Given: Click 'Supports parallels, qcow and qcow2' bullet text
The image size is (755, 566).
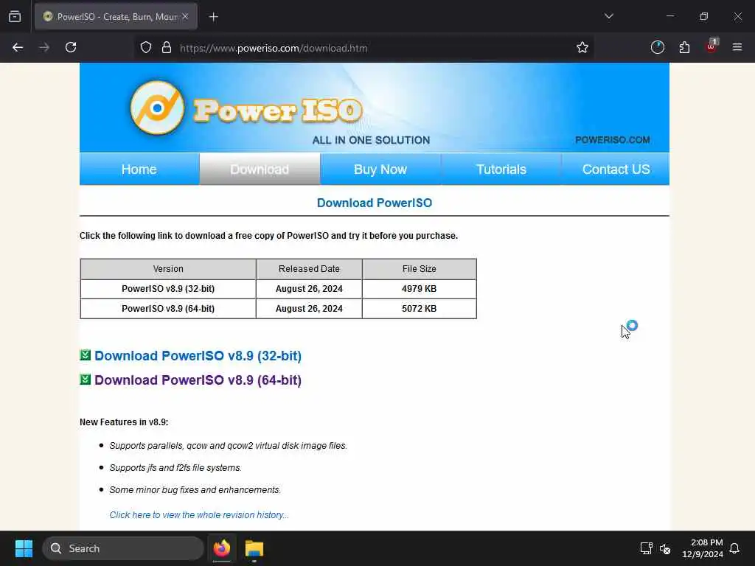Looking at the screenshot, I should (229, 446).
